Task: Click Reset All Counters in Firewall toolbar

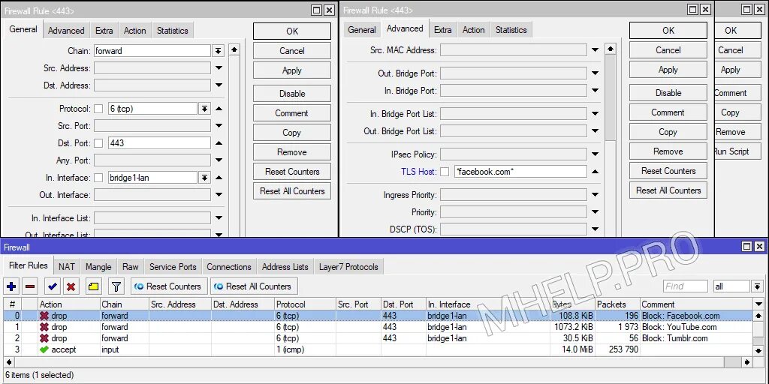Action: 254,286
